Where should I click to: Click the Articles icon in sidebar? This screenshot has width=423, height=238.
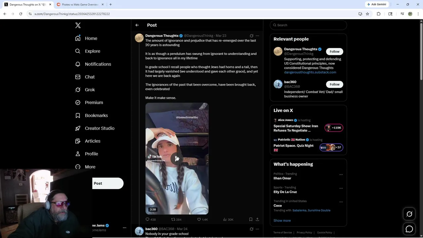(78, 141)
